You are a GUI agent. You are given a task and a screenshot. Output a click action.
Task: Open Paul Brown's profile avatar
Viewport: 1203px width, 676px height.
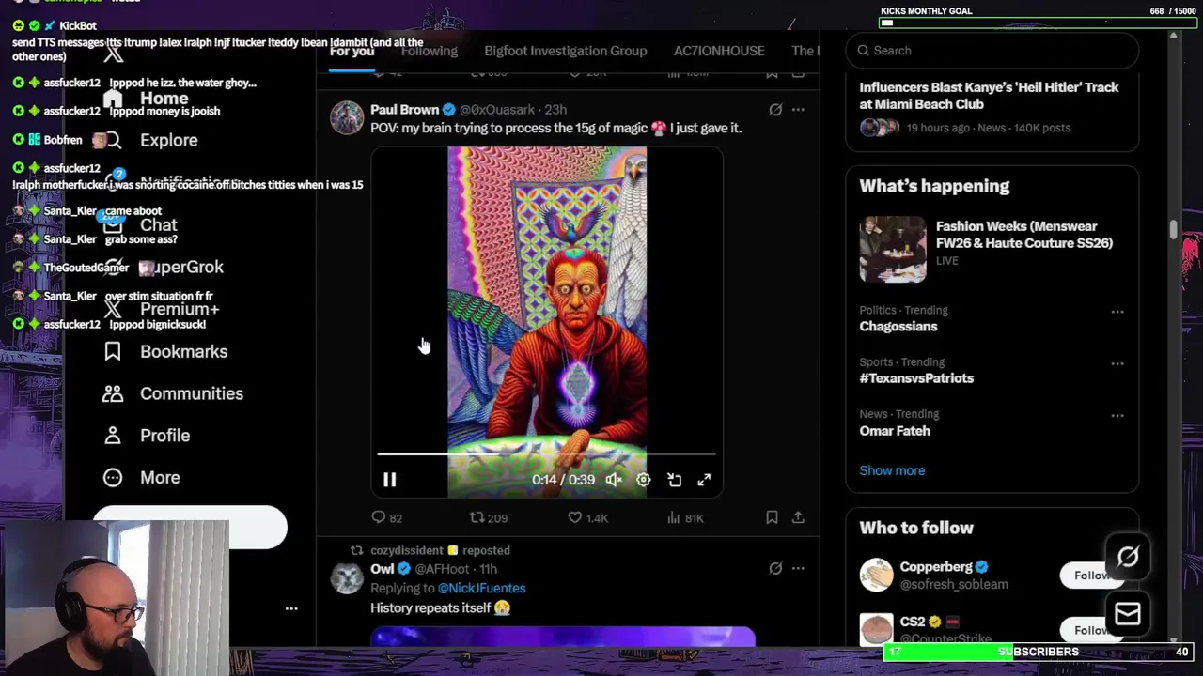tap(347, 117)
